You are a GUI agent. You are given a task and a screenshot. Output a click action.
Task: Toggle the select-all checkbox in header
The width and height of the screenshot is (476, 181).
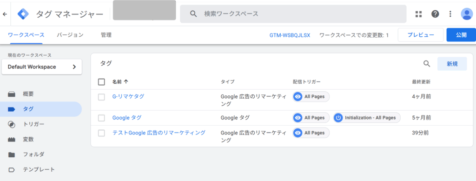tap(101, 82)
